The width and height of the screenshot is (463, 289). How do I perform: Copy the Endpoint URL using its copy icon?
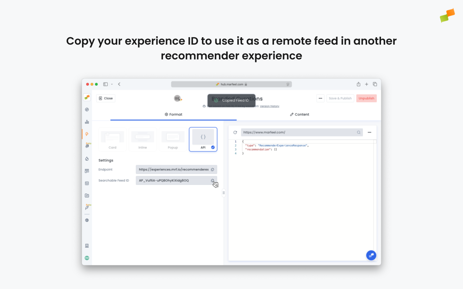[x=213, y=169]
